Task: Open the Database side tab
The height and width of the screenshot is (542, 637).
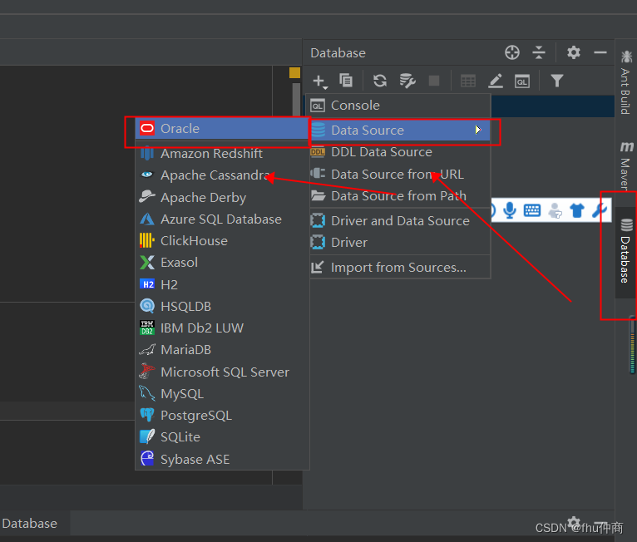Action: coord(625,252)
